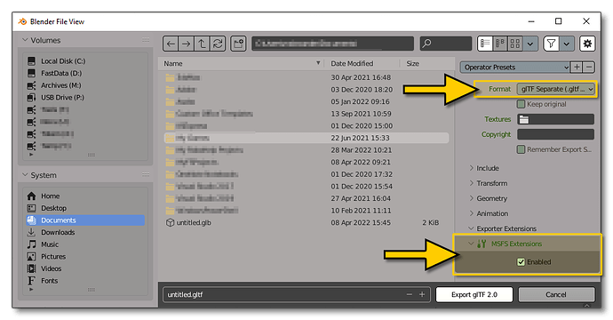Click the directory path field
The width and height of the screenshot is (613, 320).
coord(332,44)
